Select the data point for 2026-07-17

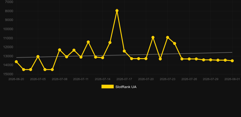124,51
